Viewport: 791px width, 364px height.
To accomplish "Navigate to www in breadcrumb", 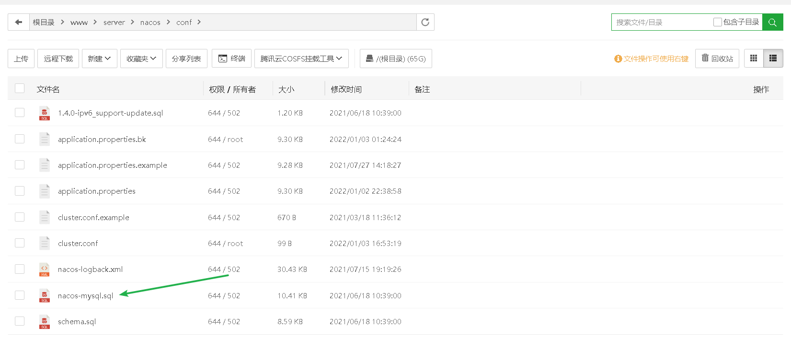I will click(x=79, y=23).
